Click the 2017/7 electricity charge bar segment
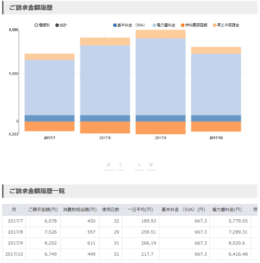This screenshot has height=263, width=260. 50,88
